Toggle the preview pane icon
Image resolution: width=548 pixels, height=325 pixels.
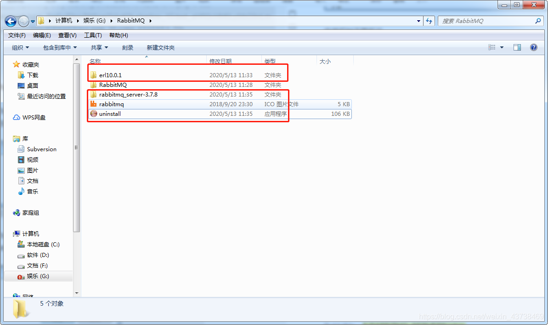[517, 47]
